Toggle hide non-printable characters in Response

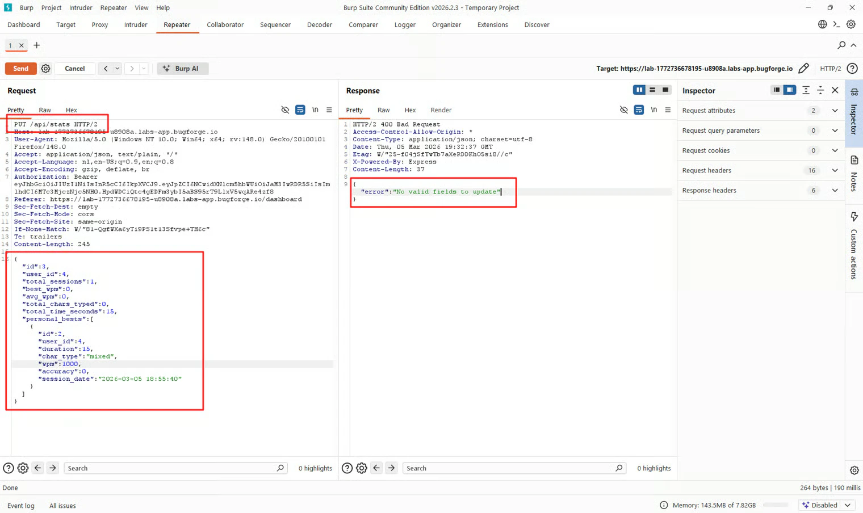point(623,110)
